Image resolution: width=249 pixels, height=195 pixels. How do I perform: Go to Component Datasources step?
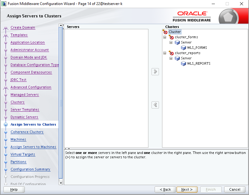[31, 72]
